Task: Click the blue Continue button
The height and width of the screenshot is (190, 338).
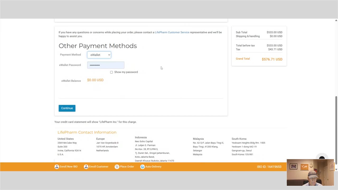Action: tap(67, 108)
